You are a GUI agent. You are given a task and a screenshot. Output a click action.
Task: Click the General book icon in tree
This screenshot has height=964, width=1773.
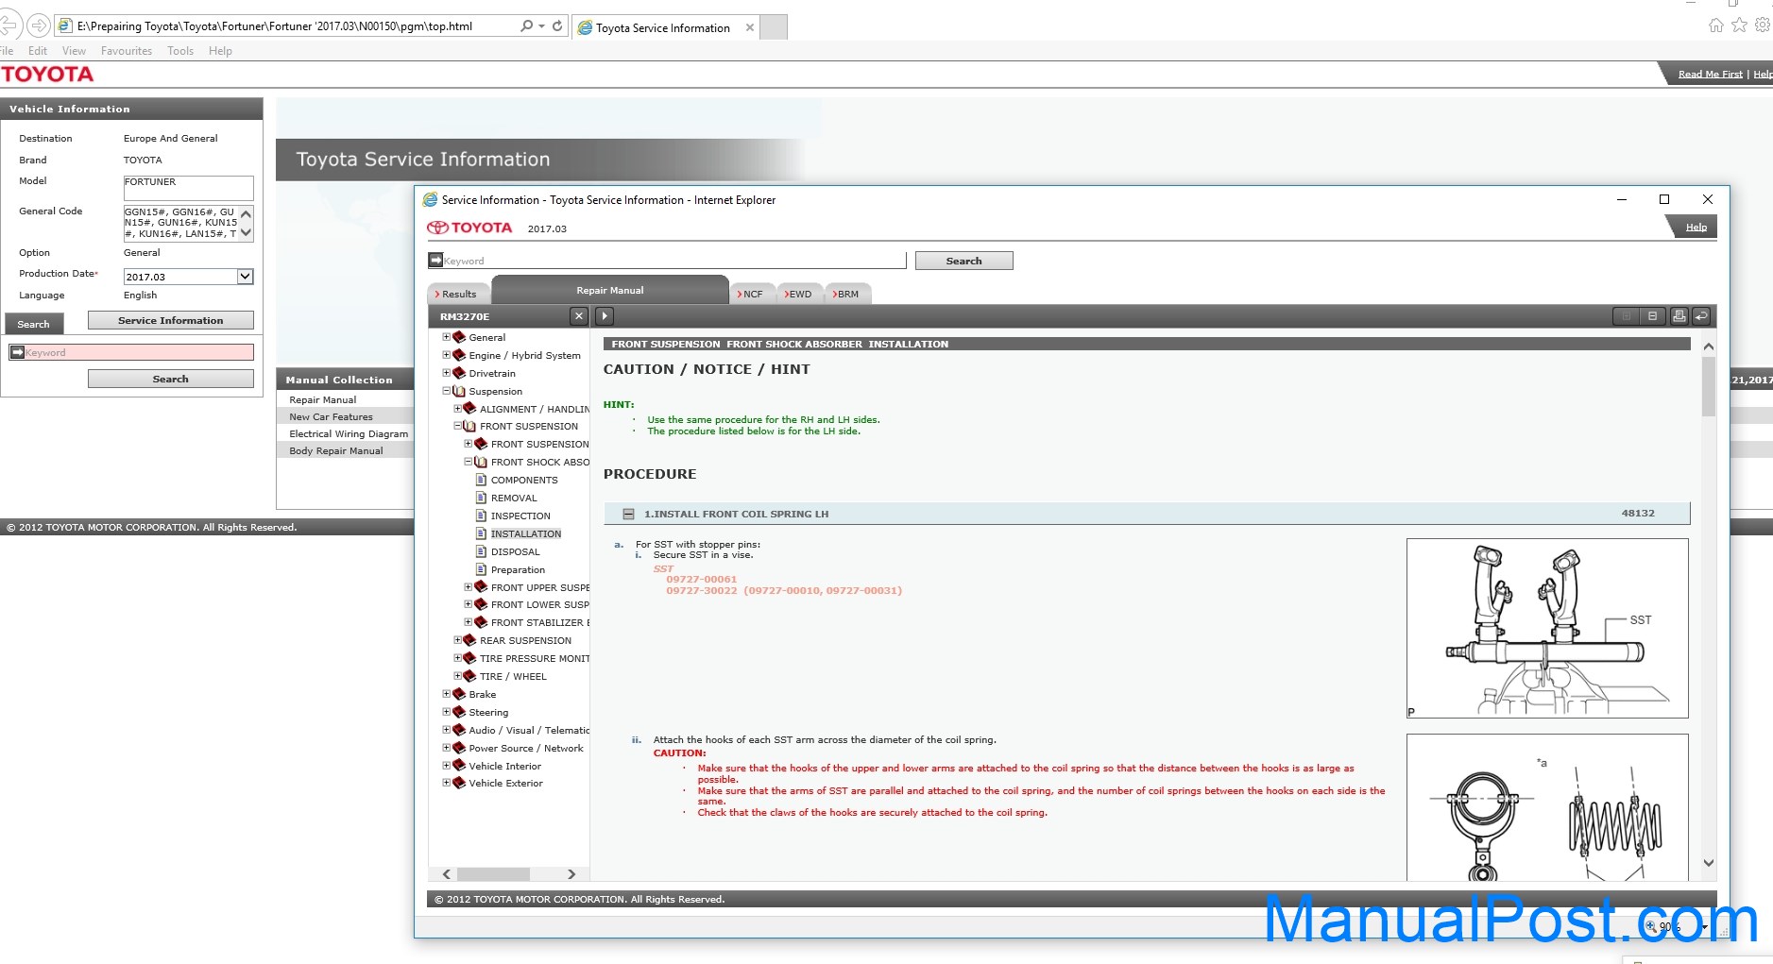click(459, 337)
